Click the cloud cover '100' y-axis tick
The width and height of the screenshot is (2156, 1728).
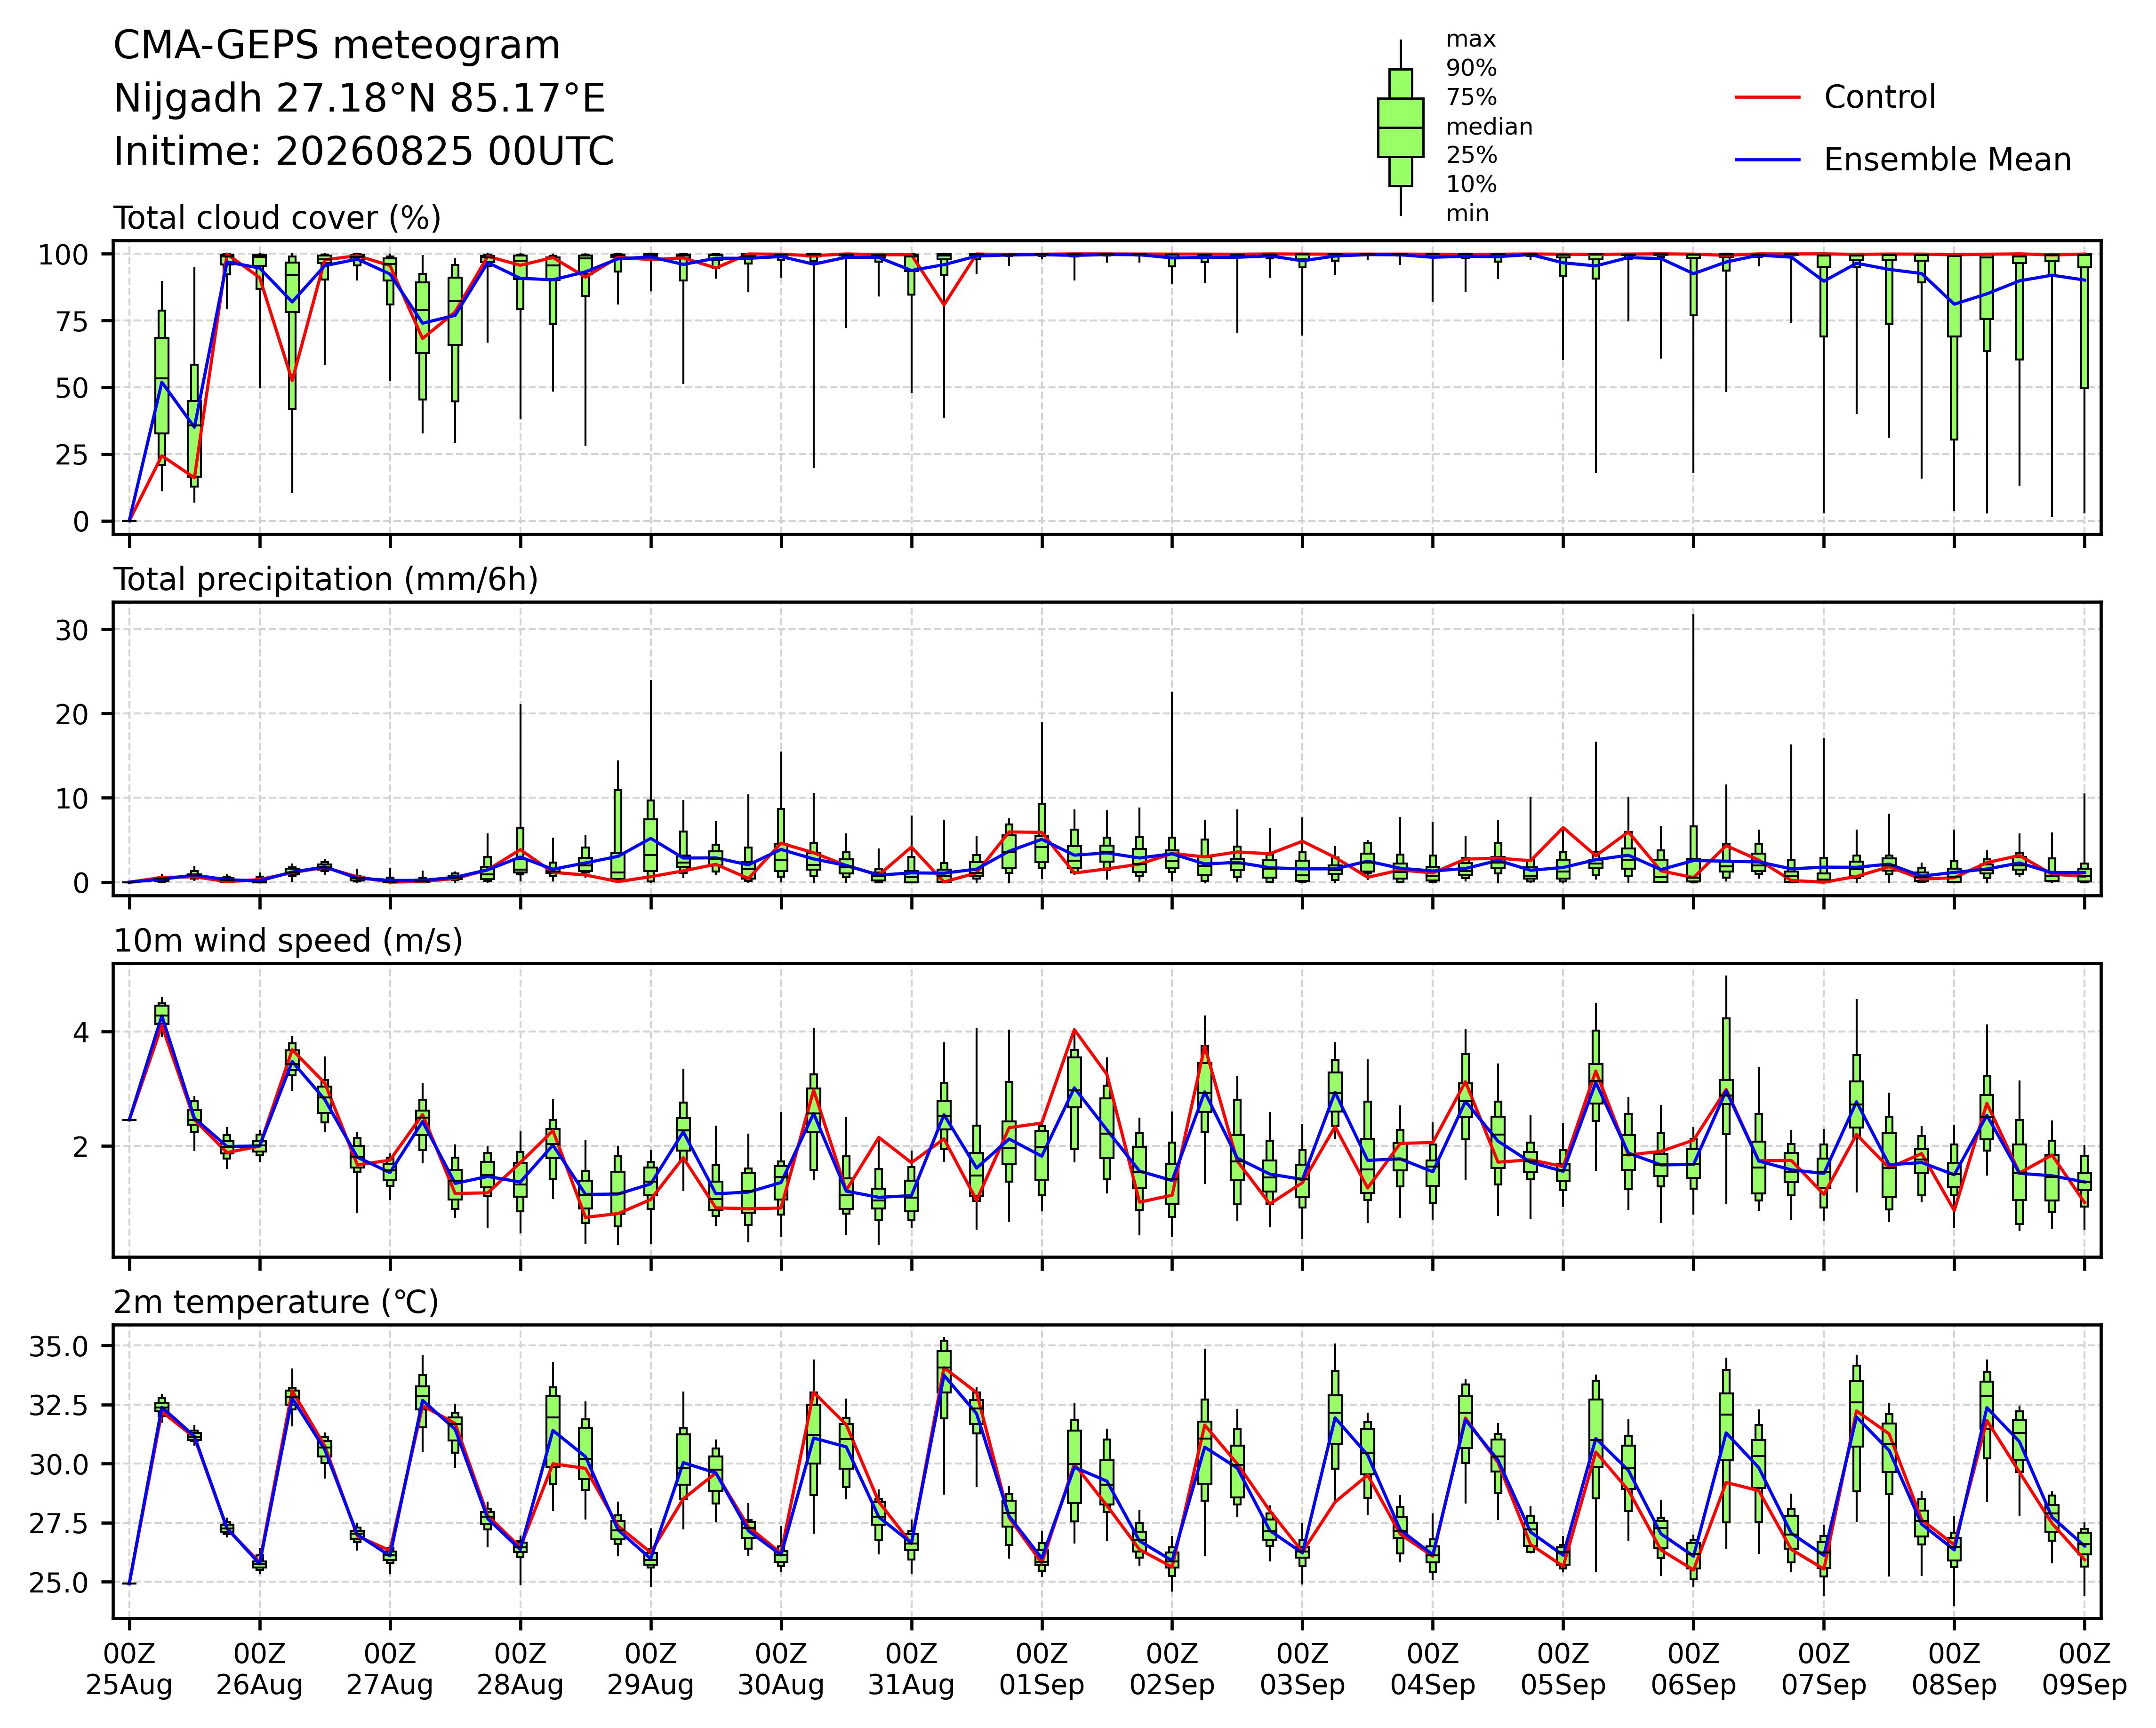[x=63, y=255]
